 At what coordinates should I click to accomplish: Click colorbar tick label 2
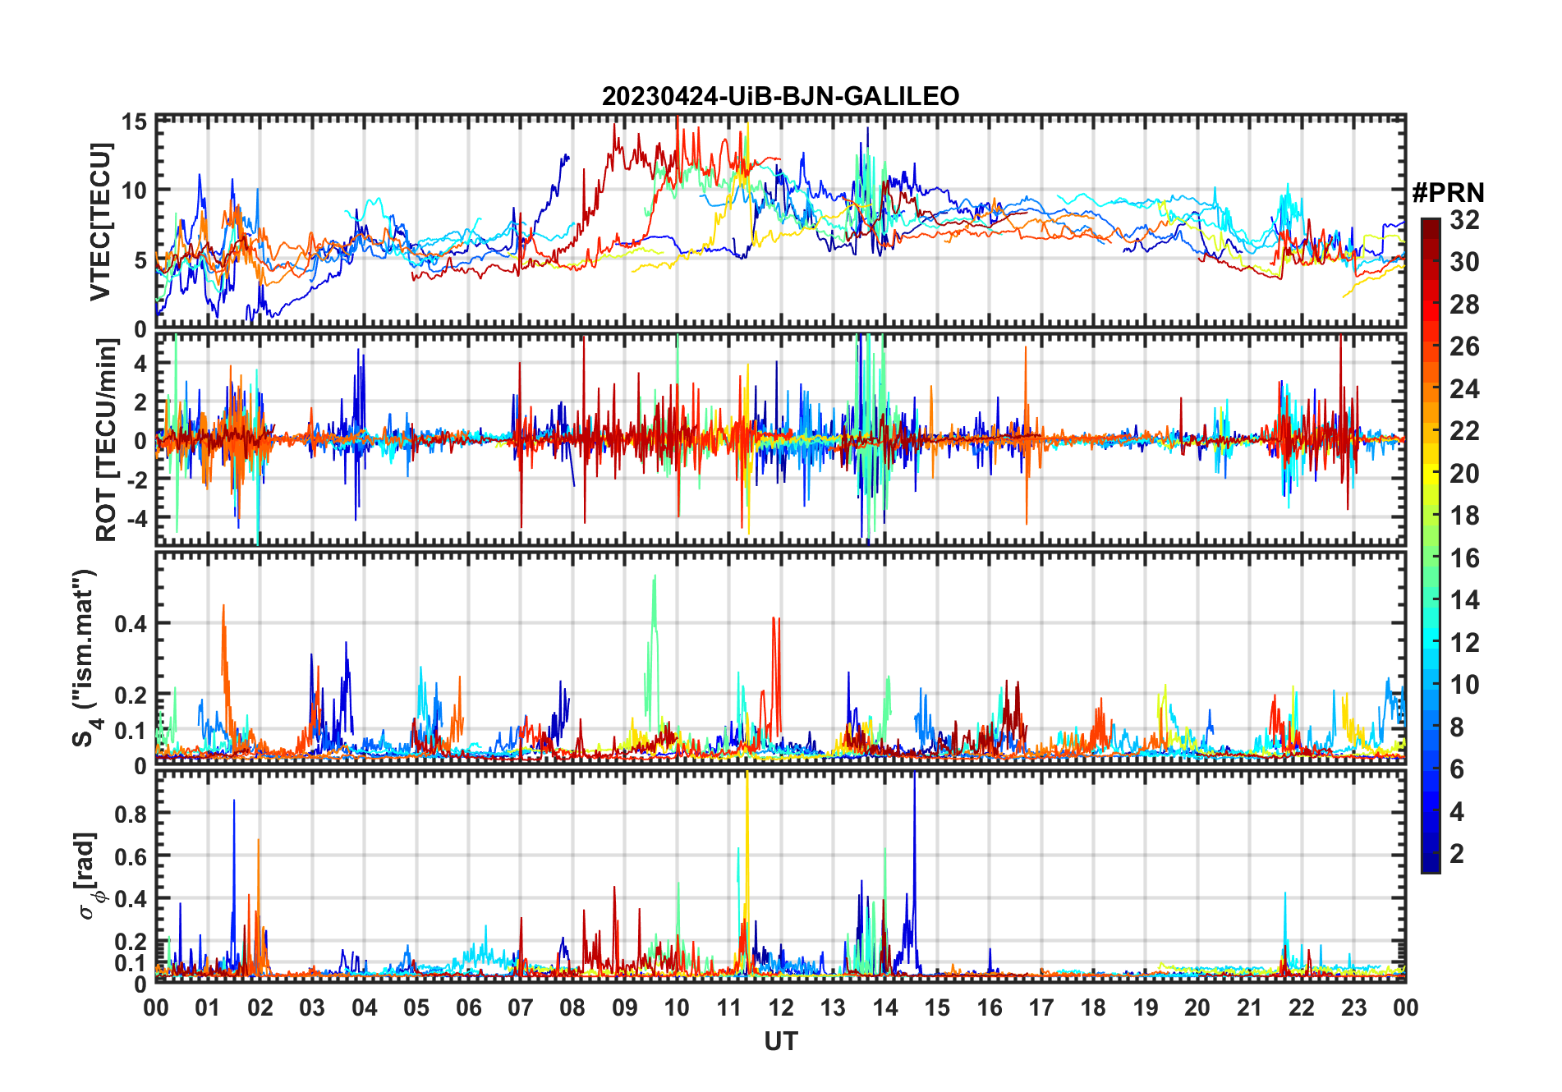pos(1457,854)
